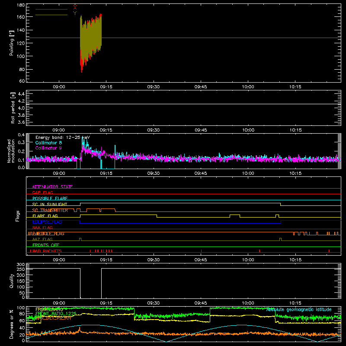Click the SAA_FLAG label
Screen dimensions: 346x346
pyautogui.click(x=42, y=227)
